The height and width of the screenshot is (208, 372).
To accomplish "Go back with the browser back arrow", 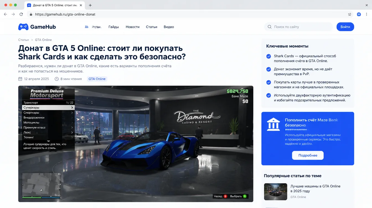I will tap(5, 14).
